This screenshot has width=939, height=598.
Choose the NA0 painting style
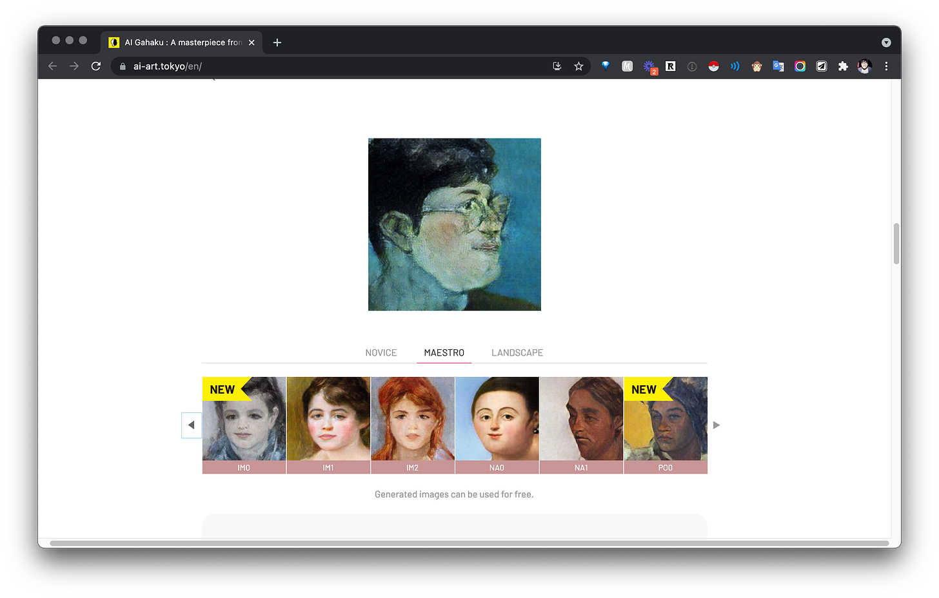497,425
